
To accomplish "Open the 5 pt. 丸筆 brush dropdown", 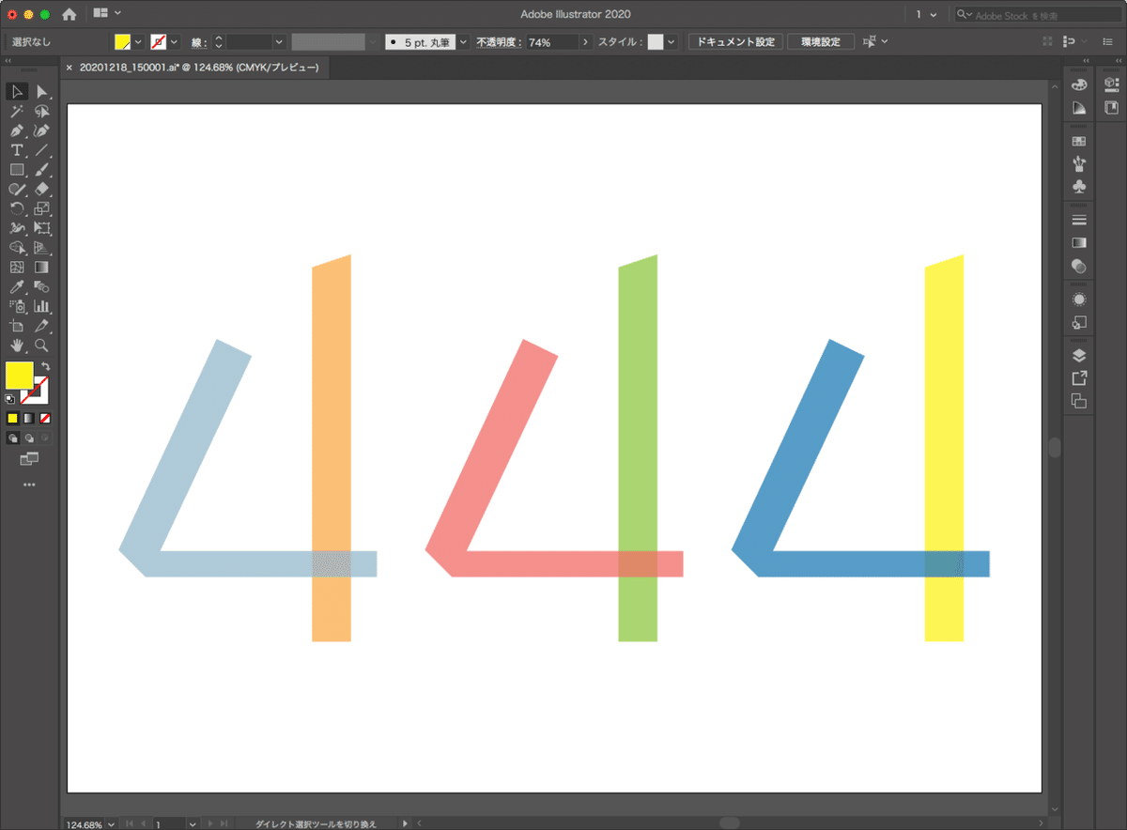I will point(463,42).
